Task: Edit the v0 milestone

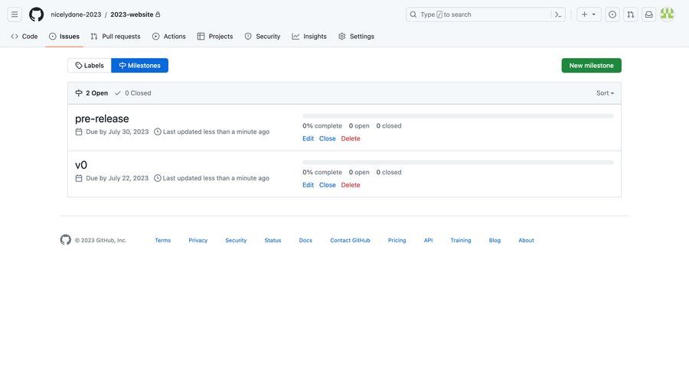Action: pyautogui.click(x=308, y=185)
